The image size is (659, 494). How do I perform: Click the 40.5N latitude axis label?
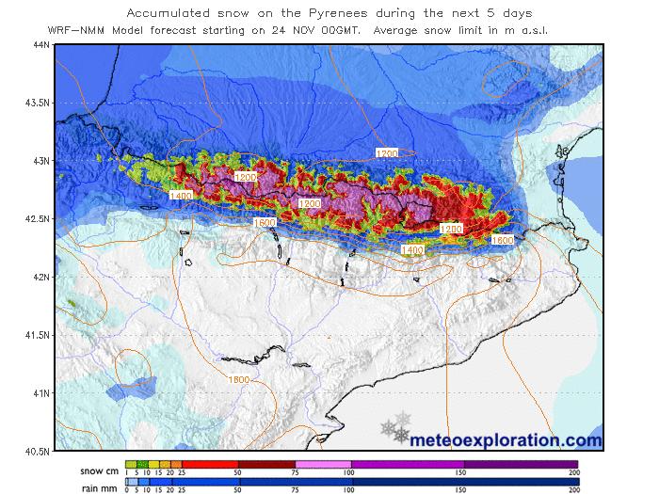click(x=37, y=452)
